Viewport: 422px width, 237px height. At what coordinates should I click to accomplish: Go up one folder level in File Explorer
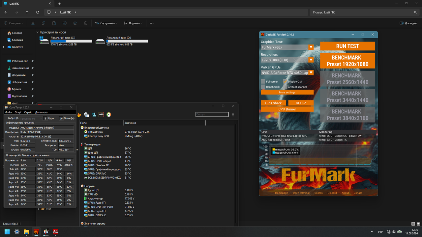click(x=27, y=12)
